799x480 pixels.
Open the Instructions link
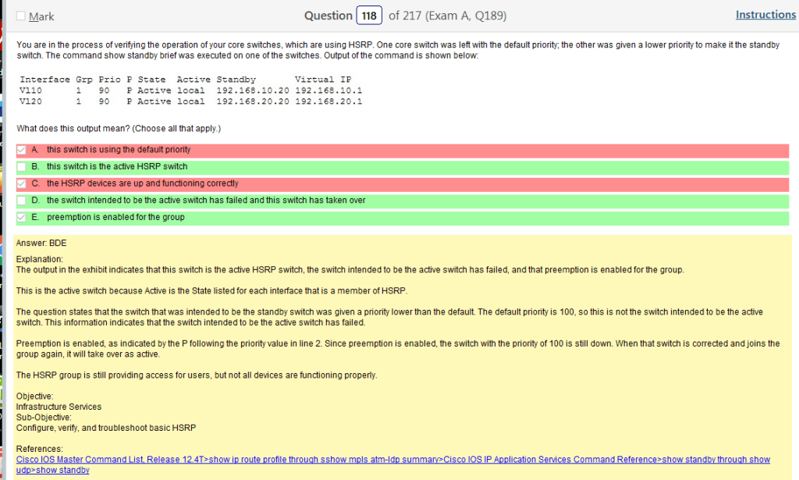click(x=765, y=15)
